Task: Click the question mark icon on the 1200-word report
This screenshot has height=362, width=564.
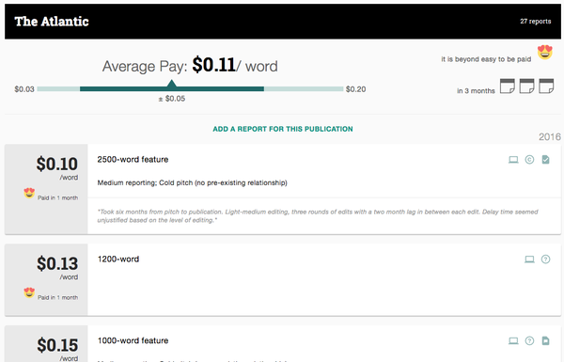Action: pyautogui.click(x=545, y=260)
